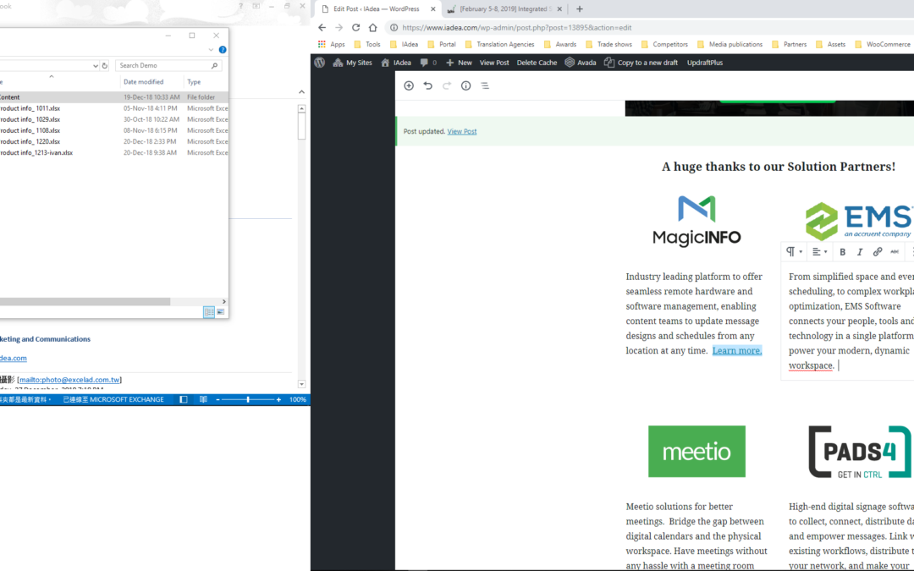The height and width of the screenshot is (571, 914).
Task: Go to Chrome home page icon
Action: (x=373, y=27)
